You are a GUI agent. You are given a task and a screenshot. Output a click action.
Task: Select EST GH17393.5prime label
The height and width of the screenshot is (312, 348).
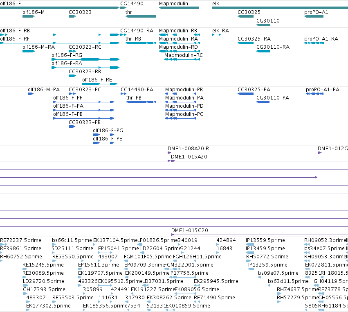(x=44, y=289)
